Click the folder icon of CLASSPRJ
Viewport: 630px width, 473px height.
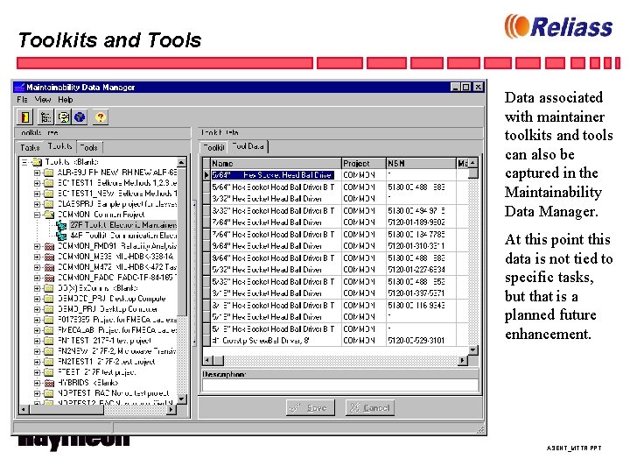tap(49, 204)
